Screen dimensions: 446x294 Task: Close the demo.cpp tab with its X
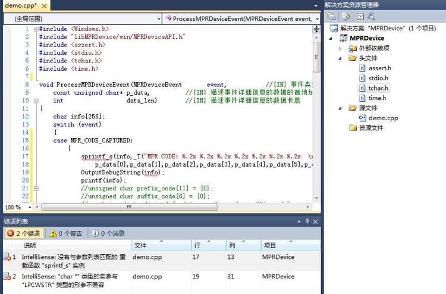[43, 5]
